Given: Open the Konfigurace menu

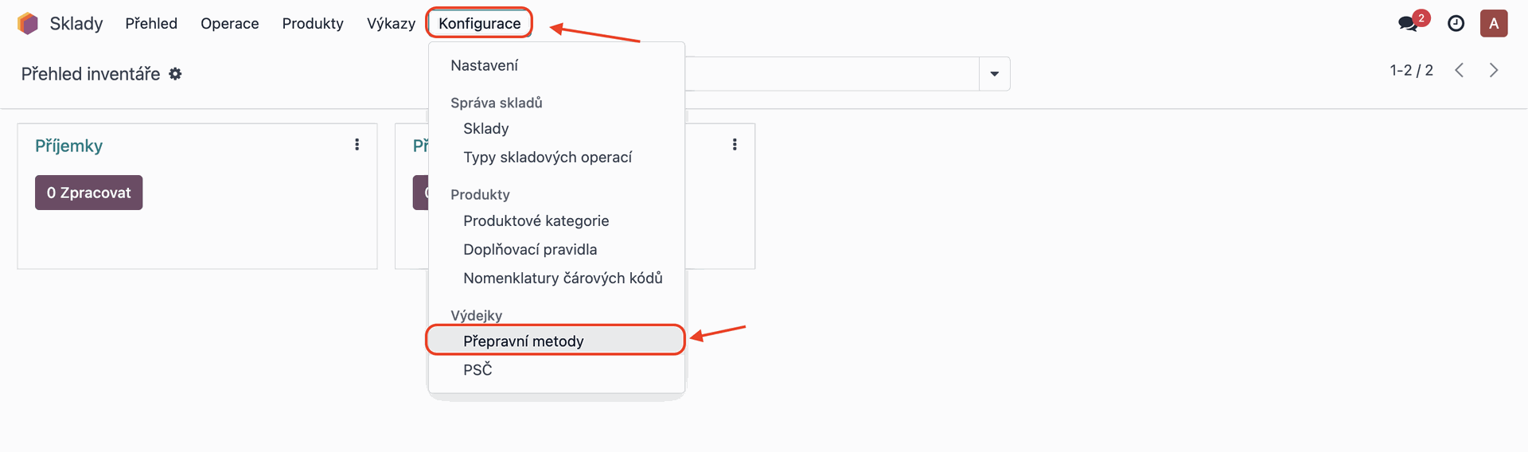Looking at the screenshot, I should pos(480,23).
